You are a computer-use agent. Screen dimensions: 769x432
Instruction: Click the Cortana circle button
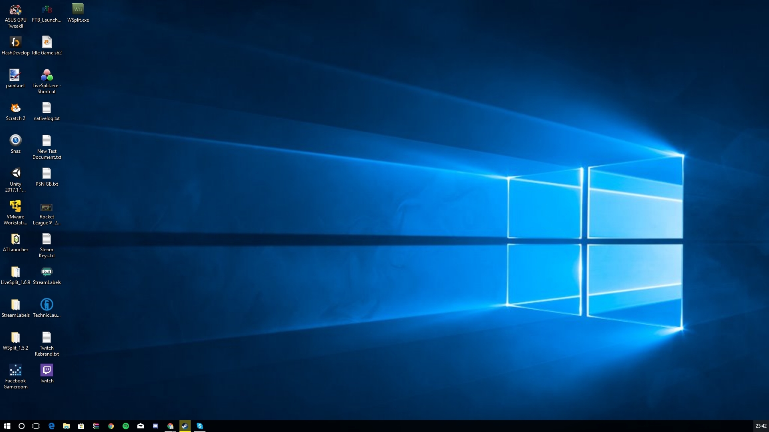pos(22,426)
